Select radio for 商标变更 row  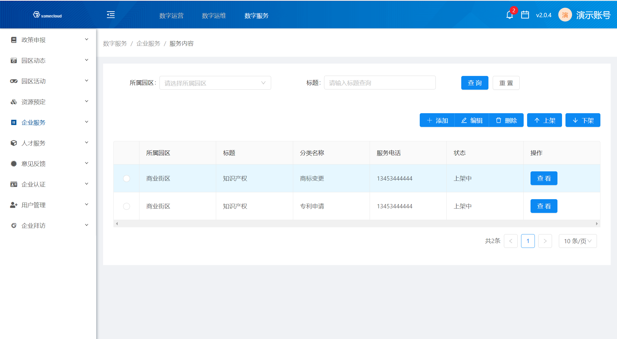coord(127,178)
